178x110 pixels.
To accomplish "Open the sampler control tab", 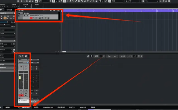I will click(x=61, y=107).
